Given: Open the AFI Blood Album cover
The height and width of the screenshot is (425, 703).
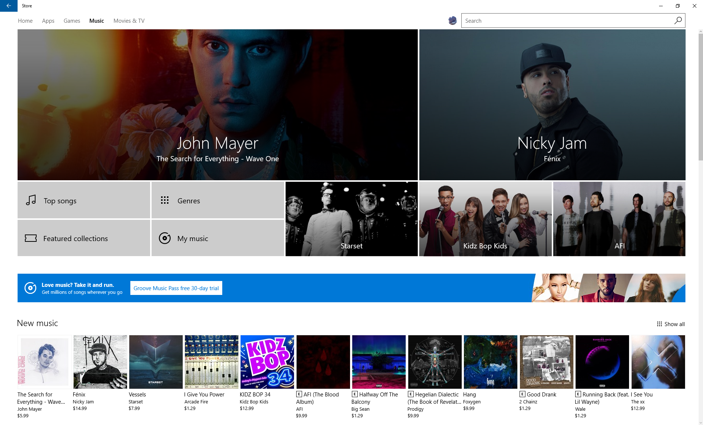Looking at the screenshot, I should coord(323,362).
